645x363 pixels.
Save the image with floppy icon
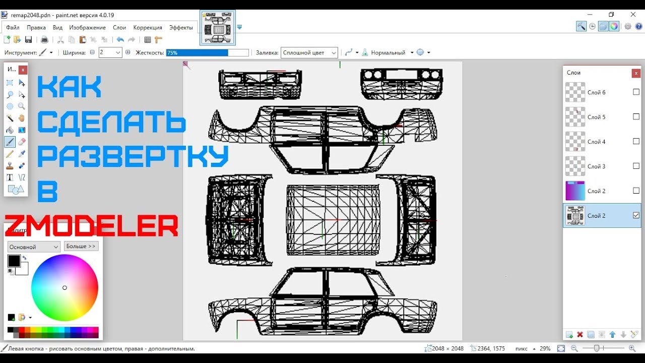point(28,40)
